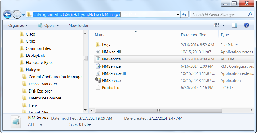Sort files by Name column header
Image resolution: width=257 pixels, height=133 pixels.
(x=100, y=35)
